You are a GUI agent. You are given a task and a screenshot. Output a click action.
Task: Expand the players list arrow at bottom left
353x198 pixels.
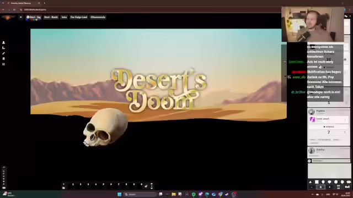[4, 167]
